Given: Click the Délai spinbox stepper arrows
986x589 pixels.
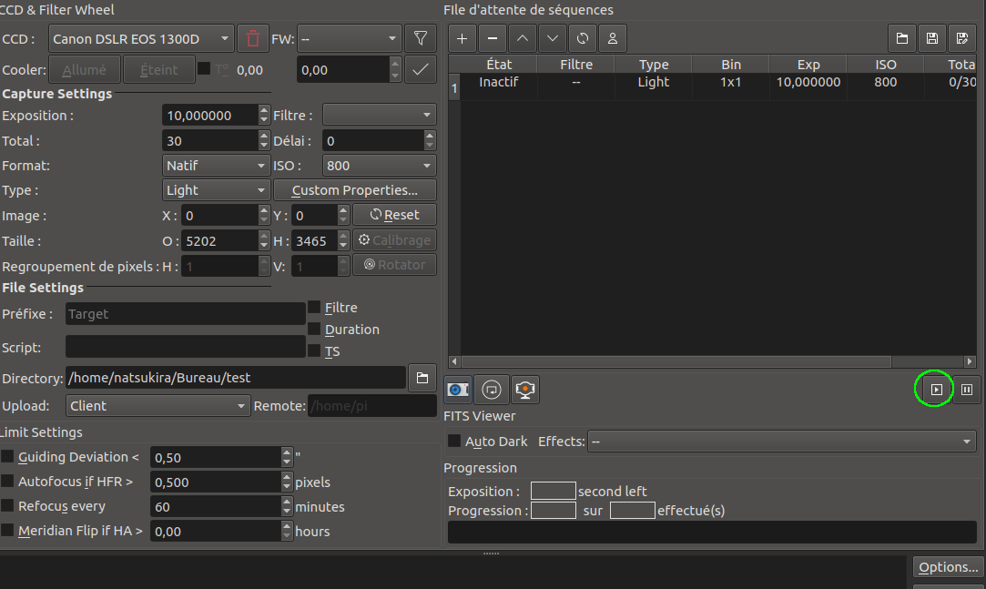Looking at the screenshot, I should pyautogui.click(x=430, y=140).
